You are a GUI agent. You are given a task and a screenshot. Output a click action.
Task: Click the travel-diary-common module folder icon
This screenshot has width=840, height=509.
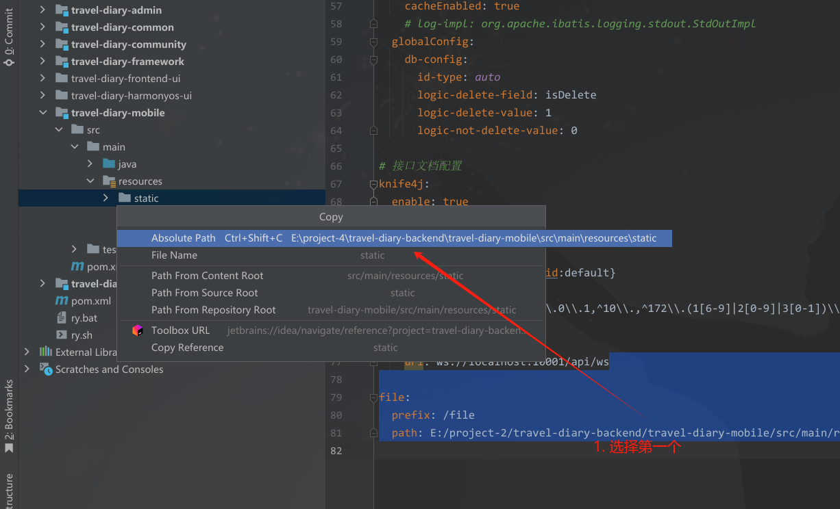click(x=62, y=27)
